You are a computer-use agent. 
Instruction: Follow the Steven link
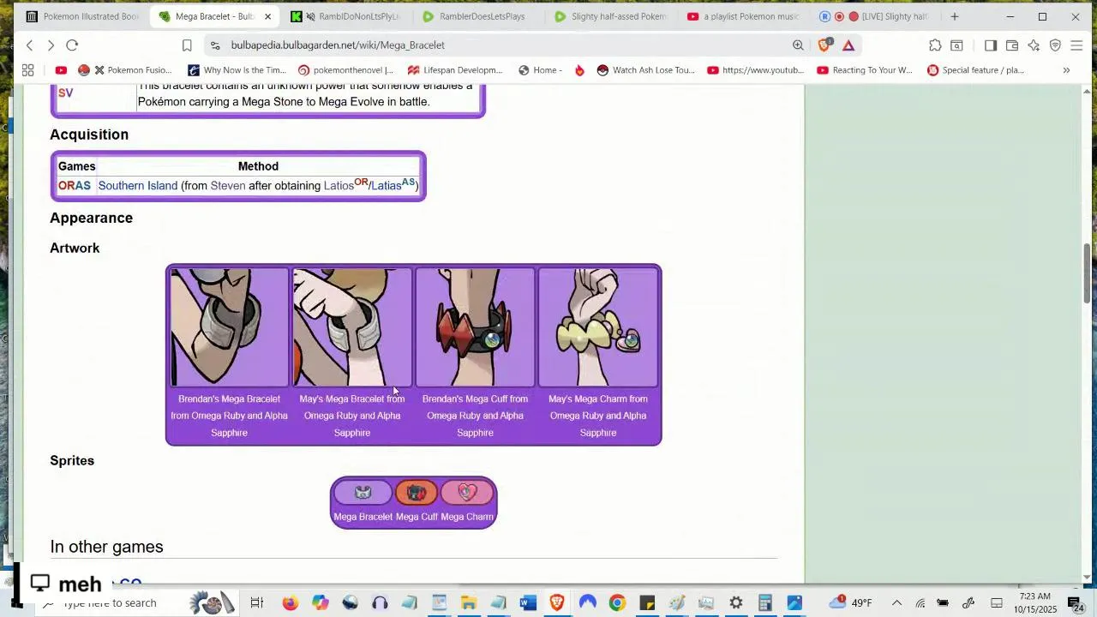228,186
